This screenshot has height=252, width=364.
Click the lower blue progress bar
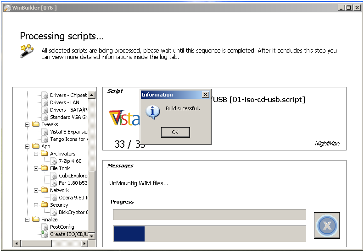point(209,234)
